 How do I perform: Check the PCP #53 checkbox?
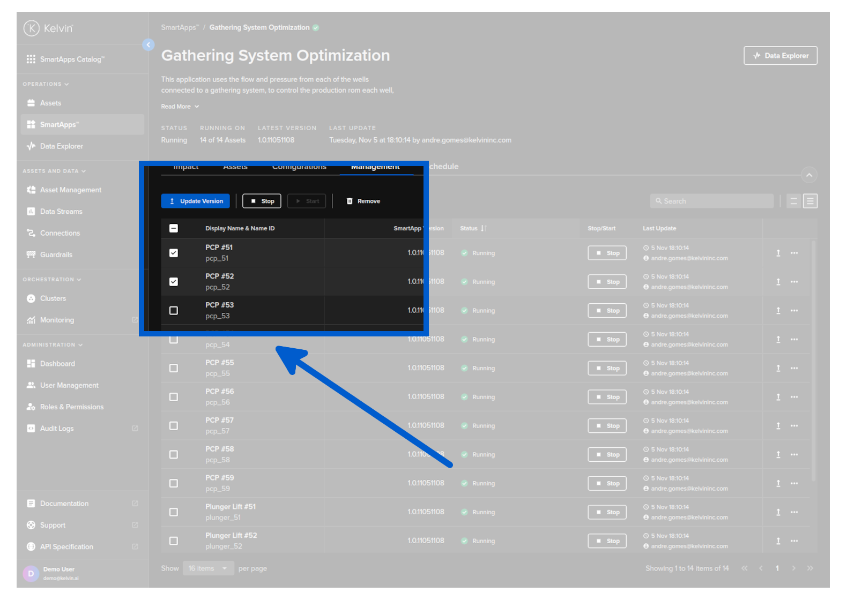pyautogui.click(x=174, y=311)
